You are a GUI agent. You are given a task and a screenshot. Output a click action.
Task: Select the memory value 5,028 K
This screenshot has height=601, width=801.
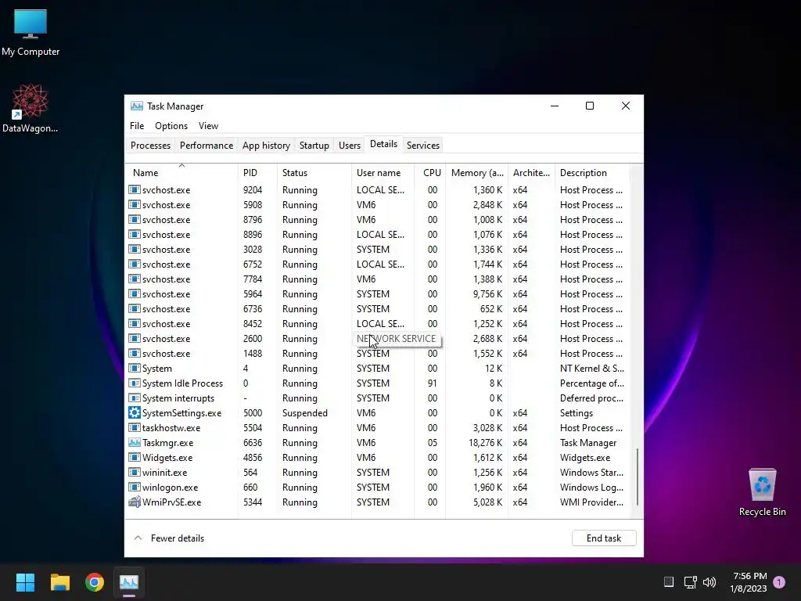[x=488, y=502]
